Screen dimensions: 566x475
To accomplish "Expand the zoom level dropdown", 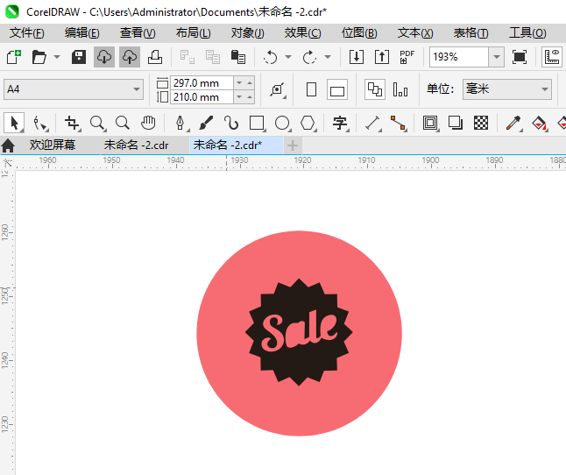I will [x=497, y=57].
